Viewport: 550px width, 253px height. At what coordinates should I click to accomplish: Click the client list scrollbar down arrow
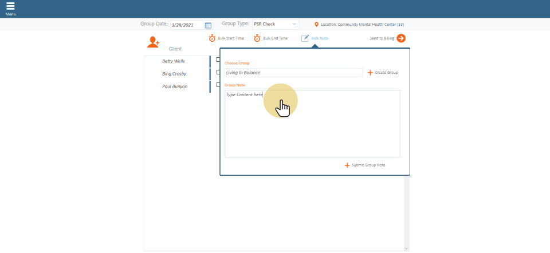pos(407,248)
